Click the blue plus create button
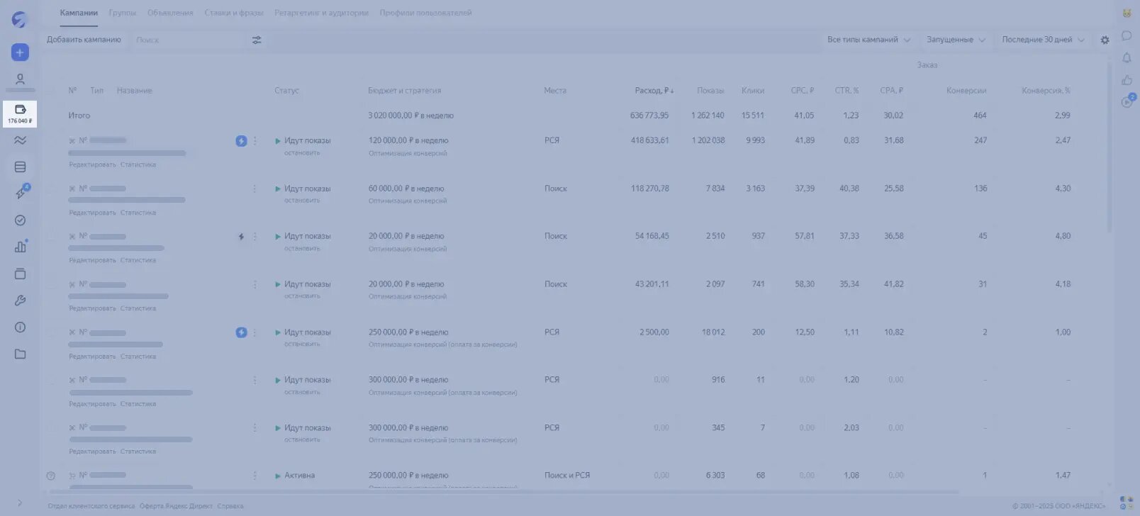The image size is (1140, 516). [20, 52]
